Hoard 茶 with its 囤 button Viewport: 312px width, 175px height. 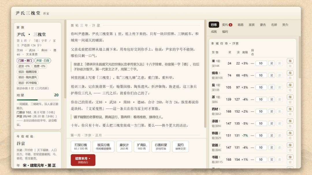click(290, 97)
